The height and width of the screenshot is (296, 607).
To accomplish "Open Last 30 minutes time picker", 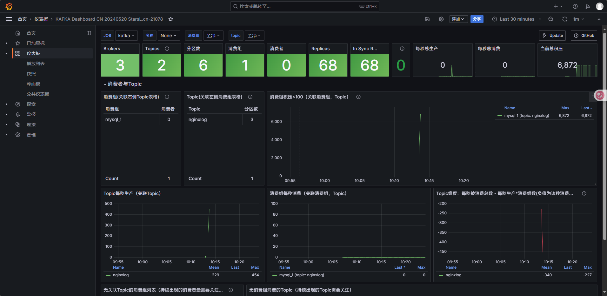I will click(517, 19).
